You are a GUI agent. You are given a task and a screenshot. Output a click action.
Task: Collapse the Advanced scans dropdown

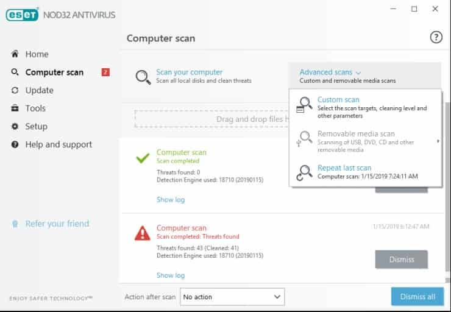click(330, 72)
